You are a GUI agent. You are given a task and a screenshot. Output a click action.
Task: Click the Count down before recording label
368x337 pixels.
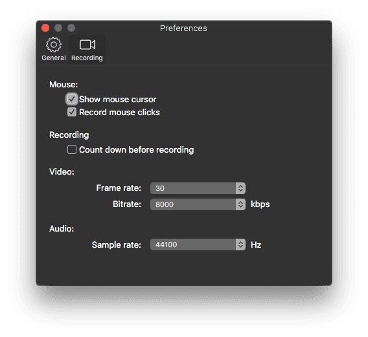(136, 150)
